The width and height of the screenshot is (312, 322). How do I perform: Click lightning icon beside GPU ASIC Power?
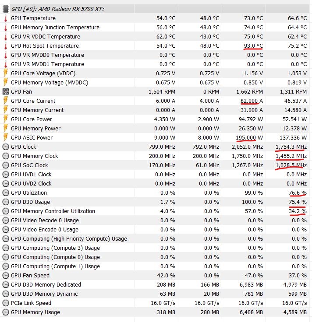tap(6, 137)
